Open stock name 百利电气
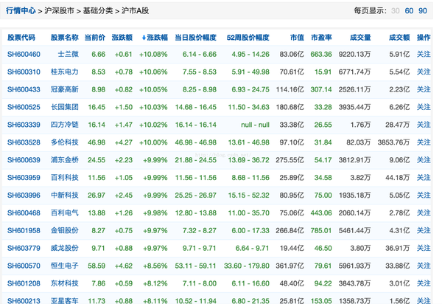The image size is (442, 304). [65, 213]
